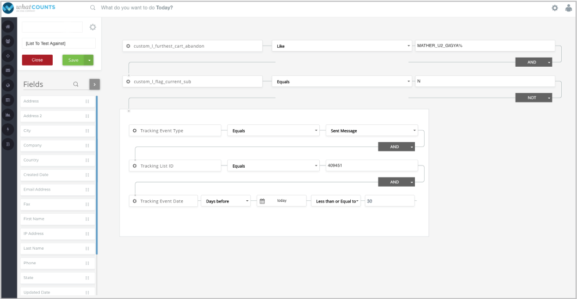Open the reports chart icon in sidebar

pos(8,114)
